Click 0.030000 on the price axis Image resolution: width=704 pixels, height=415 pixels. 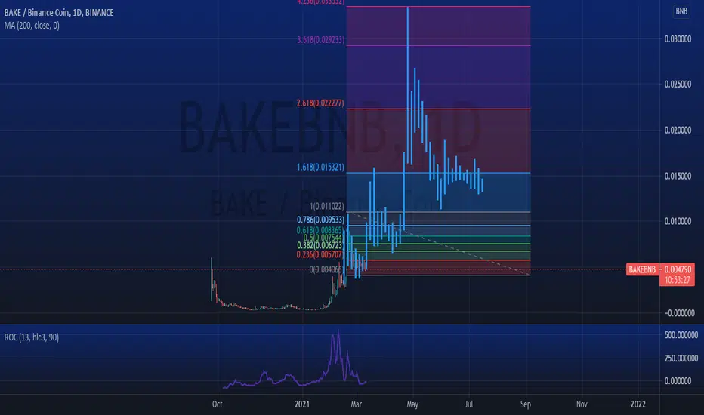pyautogui.click(x=678, y=39)
